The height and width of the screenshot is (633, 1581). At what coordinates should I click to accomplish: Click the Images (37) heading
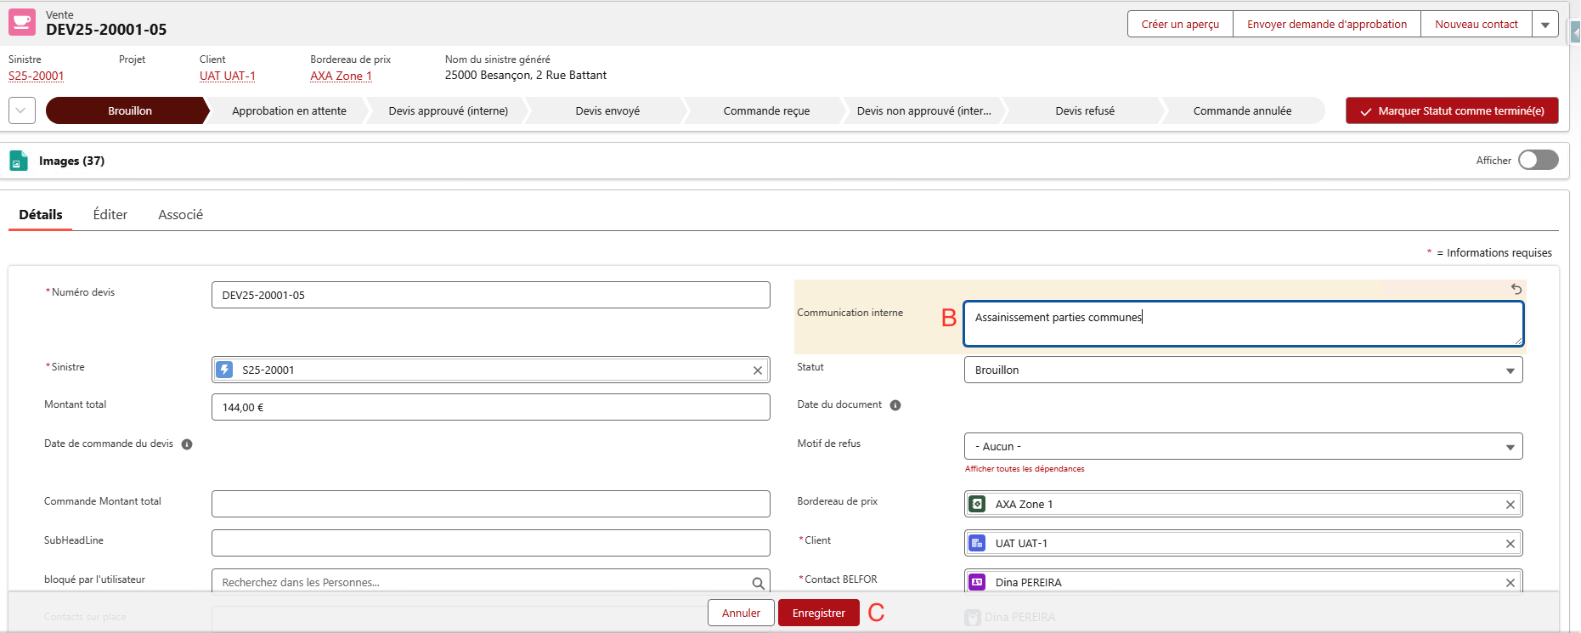pyautogui.click(x=71, y=161)
